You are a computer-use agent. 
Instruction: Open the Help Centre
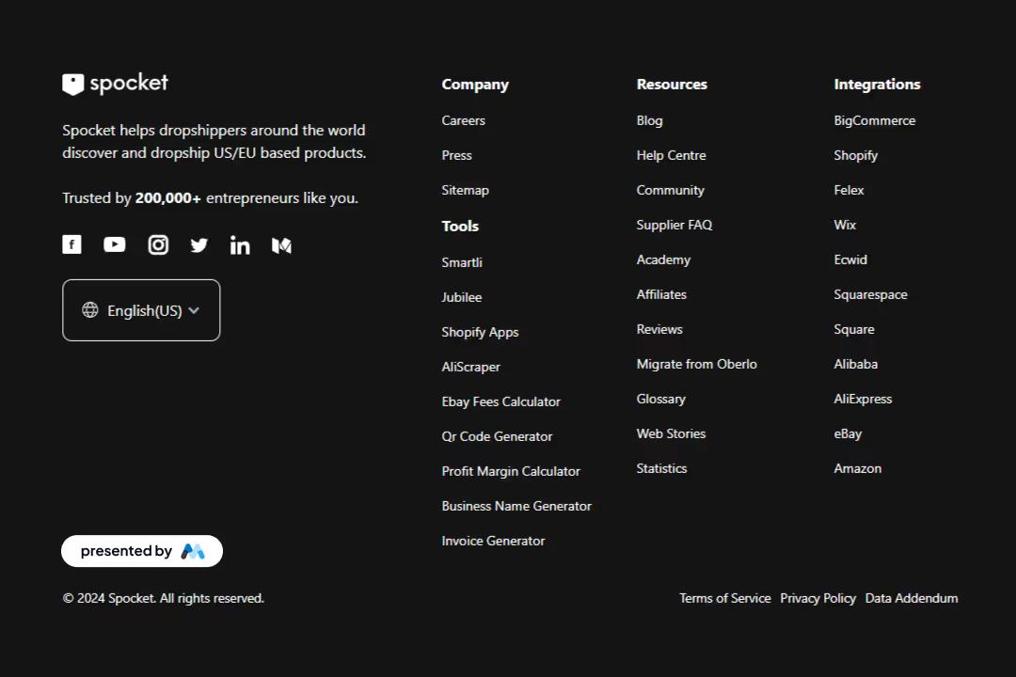[671, 155]
